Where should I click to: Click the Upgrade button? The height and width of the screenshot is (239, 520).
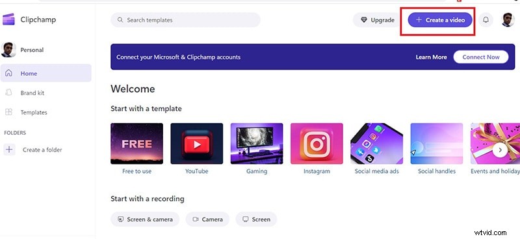point(378,20)
